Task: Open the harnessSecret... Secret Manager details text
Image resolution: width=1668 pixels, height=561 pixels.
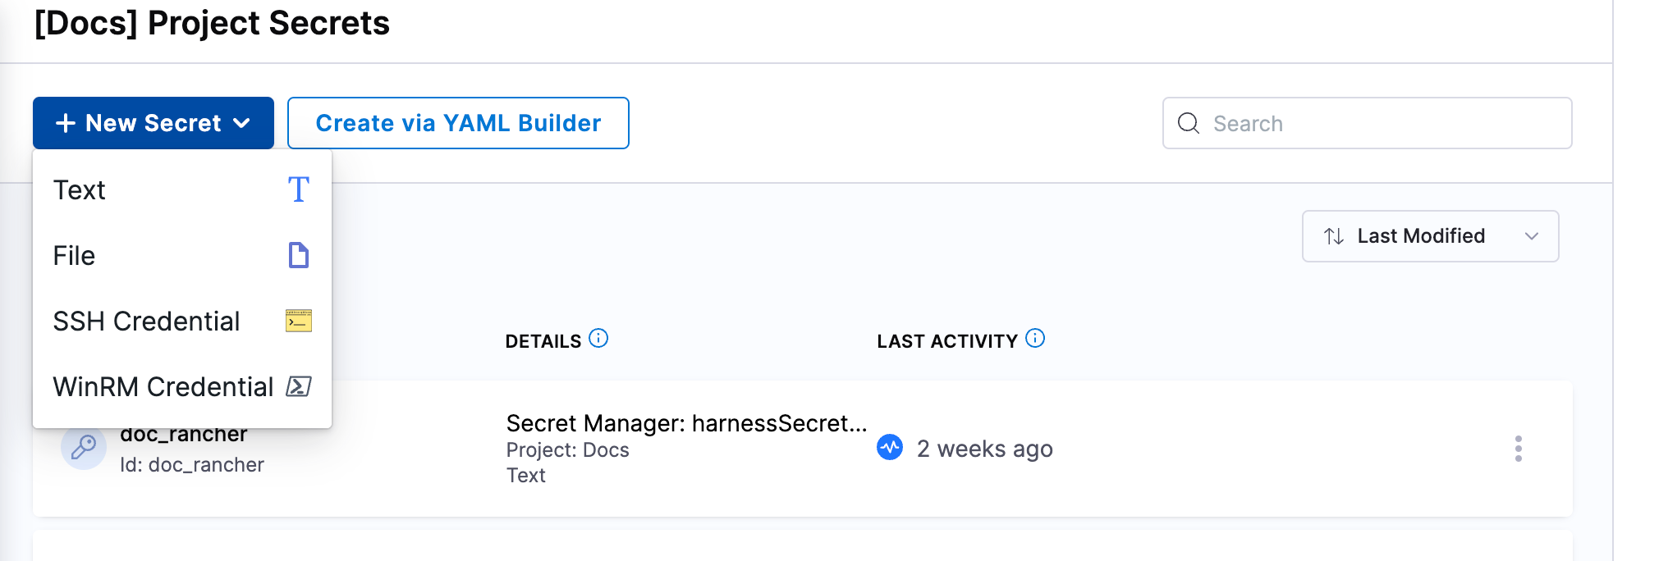Action: pos(686,423)
